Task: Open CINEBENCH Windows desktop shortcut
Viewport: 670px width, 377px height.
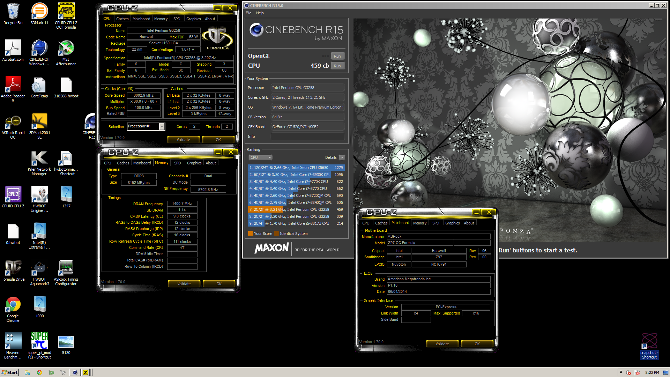Action: [39, 52]
